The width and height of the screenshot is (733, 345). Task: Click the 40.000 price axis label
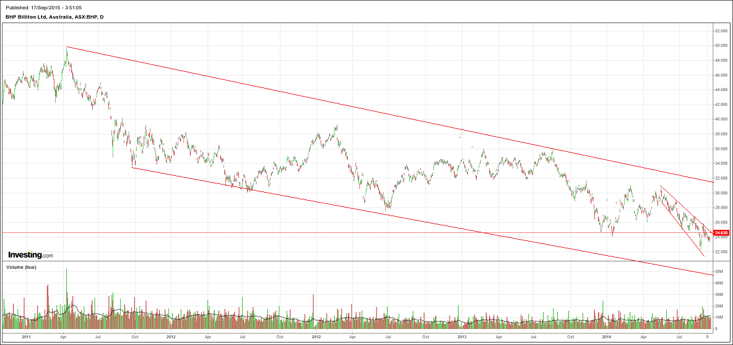(x=721, y=119)
